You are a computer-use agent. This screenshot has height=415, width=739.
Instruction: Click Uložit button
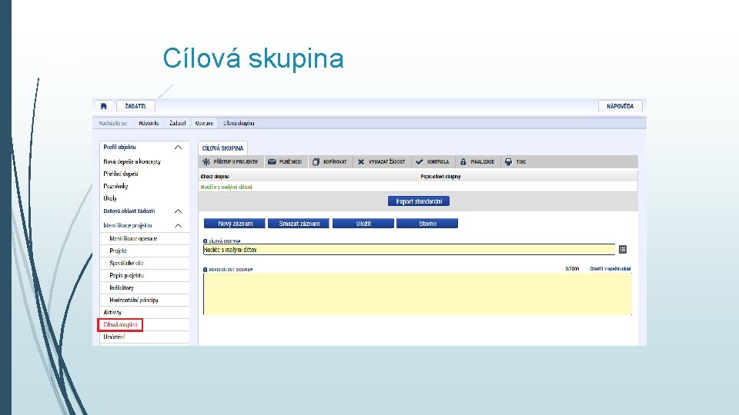point(363,224)
